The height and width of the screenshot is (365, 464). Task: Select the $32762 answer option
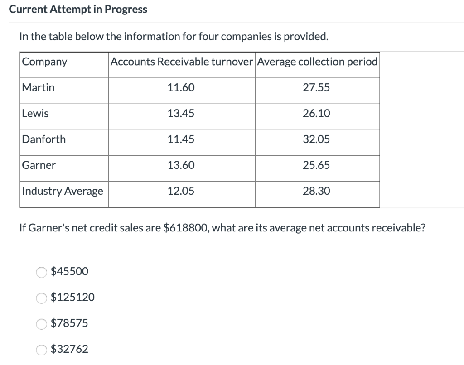tap(41, 349)
